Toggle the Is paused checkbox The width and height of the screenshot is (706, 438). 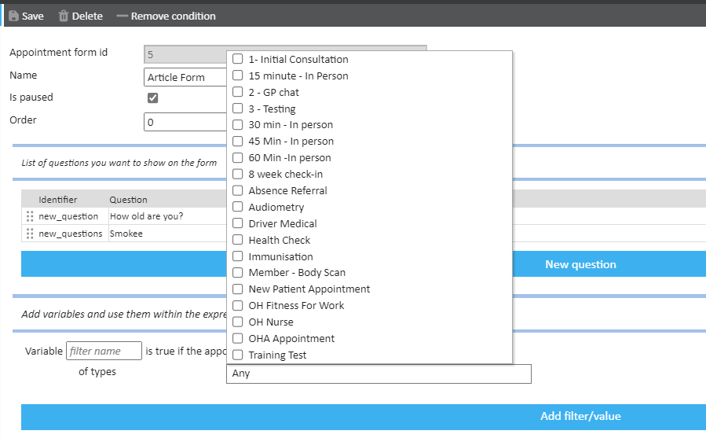[153, 98]
